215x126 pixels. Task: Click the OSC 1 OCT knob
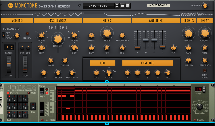[x=41, y=48]
